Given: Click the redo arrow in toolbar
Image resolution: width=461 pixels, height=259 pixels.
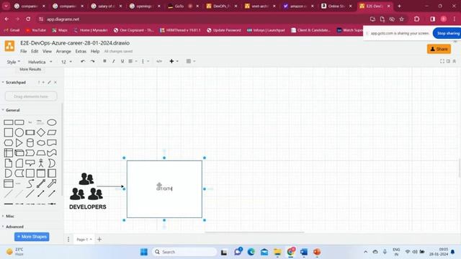Looking at the screenshot, I should click(93, 61).
